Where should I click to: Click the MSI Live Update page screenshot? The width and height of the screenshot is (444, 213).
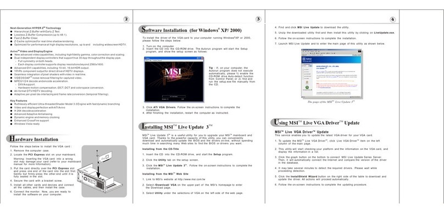click(332, 74)
